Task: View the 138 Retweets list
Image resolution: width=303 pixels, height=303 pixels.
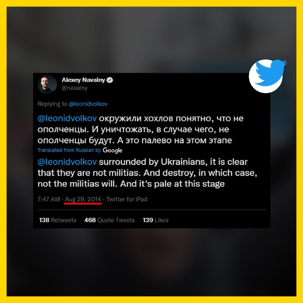Action: (58, 220)
